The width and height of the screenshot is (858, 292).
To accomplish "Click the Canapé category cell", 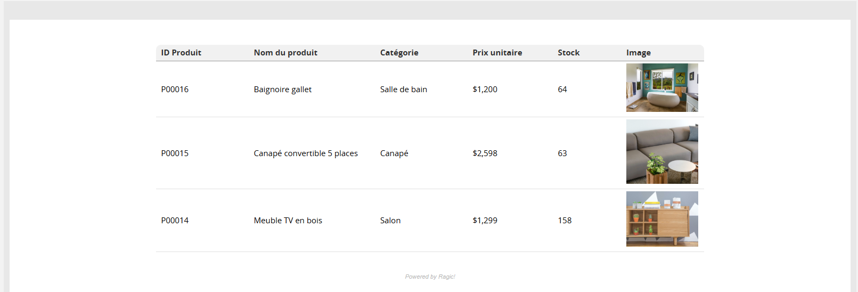I will point(394,153).
